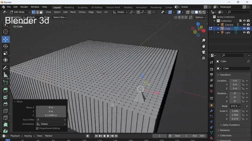252x141 pixels.
Task: Enable the Proportional Editing checkbox
Action: pyautogui.click(x=37, y=128)
